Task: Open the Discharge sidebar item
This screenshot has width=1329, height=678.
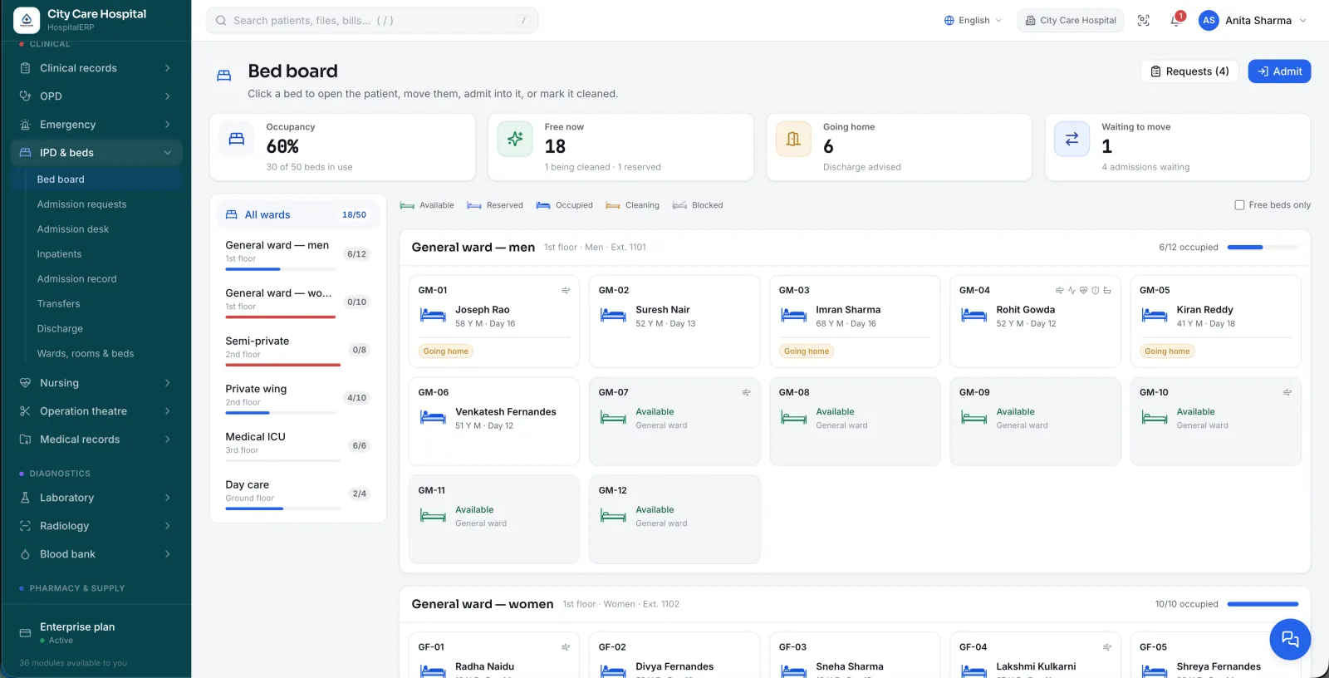Action: (x=60, y=329)
